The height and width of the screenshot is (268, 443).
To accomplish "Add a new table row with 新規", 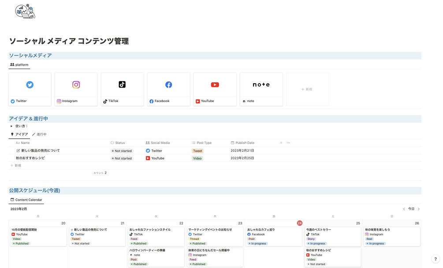I will tap(16, 165).
